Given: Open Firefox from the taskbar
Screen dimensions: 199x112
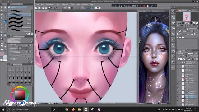Looking at the screenshot, I should tap(73, 110).
